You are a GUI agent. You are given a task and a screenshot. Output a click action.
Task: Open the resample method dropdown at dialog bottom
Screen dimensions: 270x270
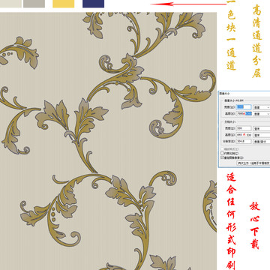click(x=253, y=163)
